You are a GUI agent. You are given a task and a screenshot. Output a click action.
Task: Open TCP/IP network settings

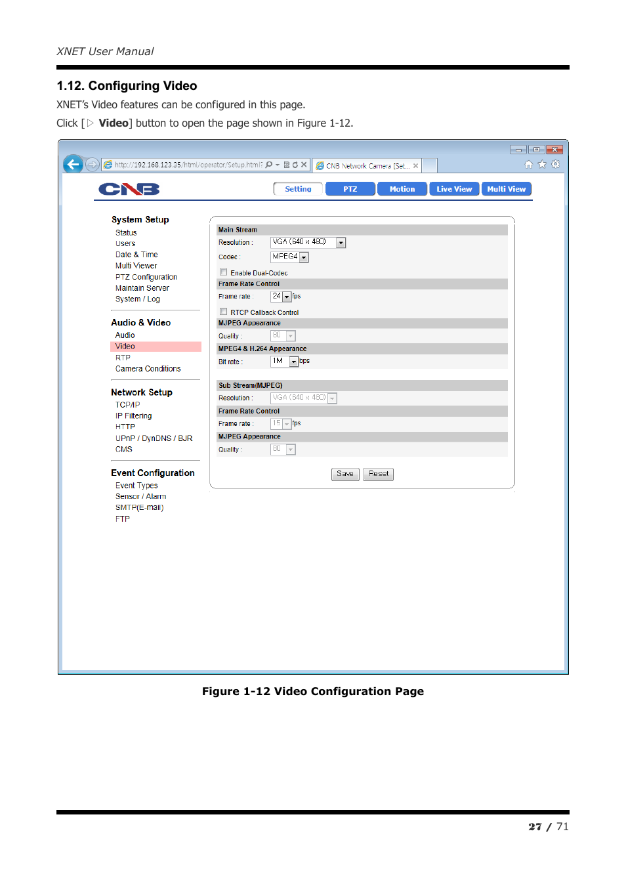128,405
